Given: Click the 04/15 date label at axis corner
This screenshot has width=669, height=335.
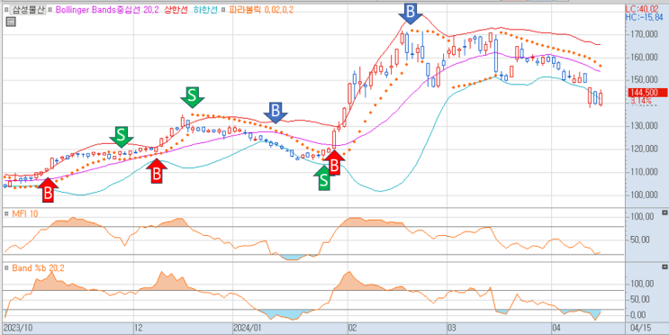Looking at the screenshot, I should [x=641, y=328].
